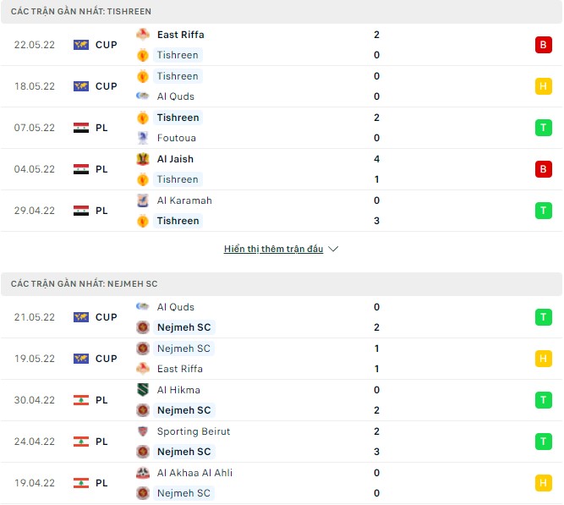Click the "Hiển thị thêm trận đấu" link

pyautogui.click(x=273, y=250)
